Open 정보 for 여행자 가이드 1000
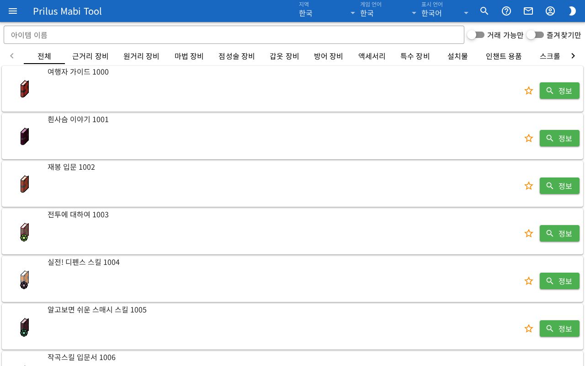The width and height of the screenshot is (585, 366). click(559, 91)
